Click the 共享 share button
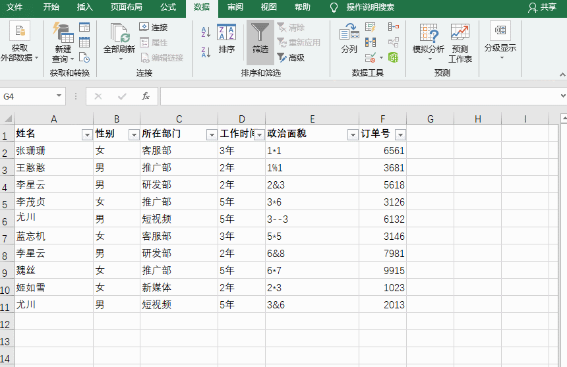 pyautogui.click(x=542, y=7)
